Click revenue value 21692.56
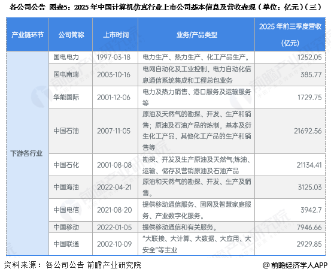The image size is (331, 272). [x=308, y=131]
